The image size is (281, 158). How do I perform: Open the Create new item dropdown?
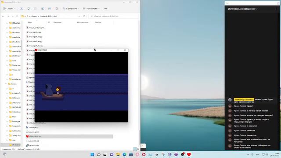(x=9, y=9)
